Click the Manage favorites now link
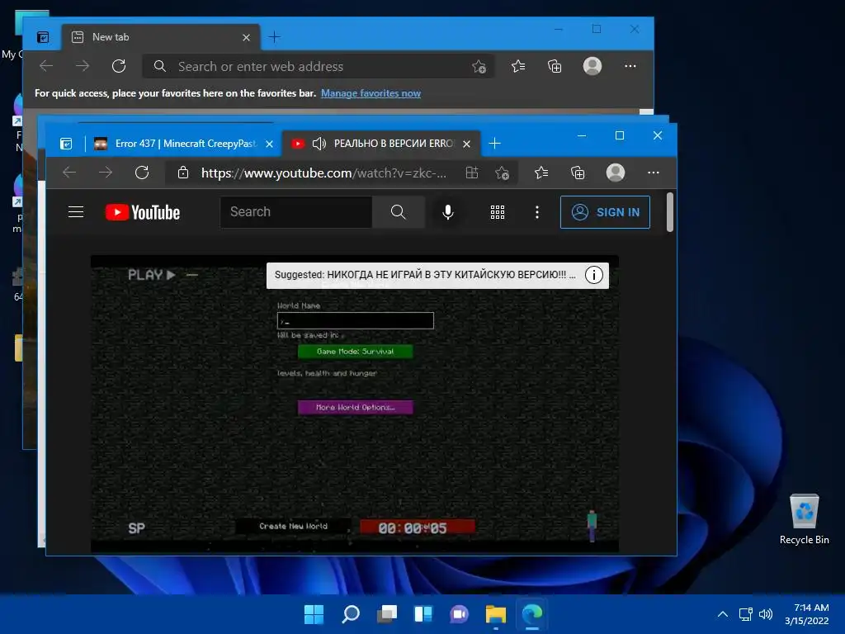 (x=371, y=93)
